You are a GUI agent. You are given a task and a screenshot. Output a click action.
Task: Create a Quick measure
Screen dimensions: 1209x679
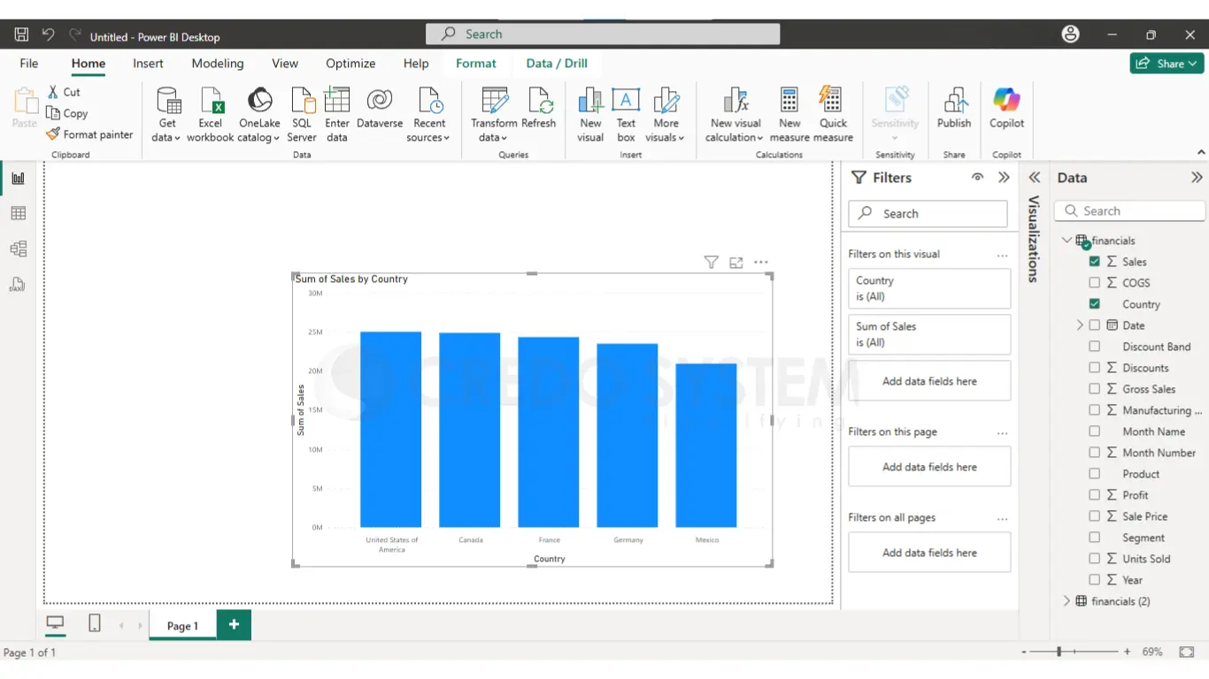pyautogui.click(x=833, y=114)
